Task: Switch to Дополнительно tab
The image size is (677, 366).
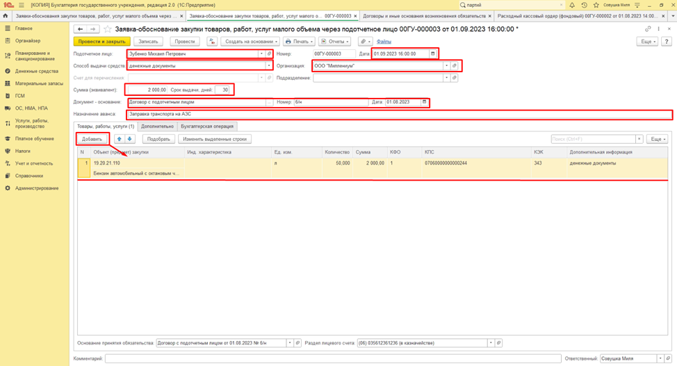Action: [157, 126]
